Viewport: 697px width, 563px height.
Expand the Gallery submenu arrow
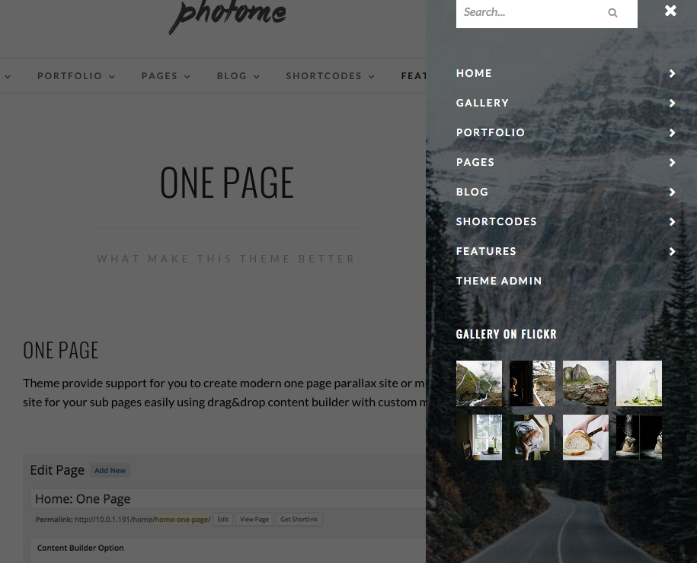672,103
